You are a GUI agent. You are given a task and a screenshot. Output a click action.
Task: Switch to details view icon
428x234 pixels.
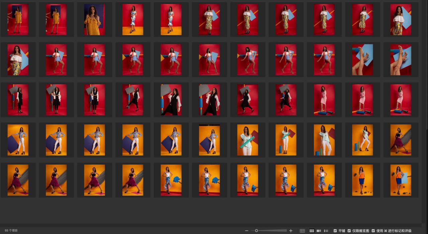point(319,231)
